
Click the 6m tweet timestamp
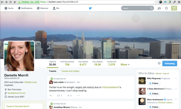point(78,82)
